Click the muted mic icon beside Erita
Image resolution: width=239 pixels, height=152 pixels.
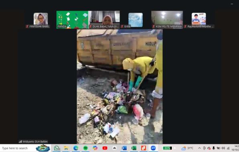[x=122, y=27]
